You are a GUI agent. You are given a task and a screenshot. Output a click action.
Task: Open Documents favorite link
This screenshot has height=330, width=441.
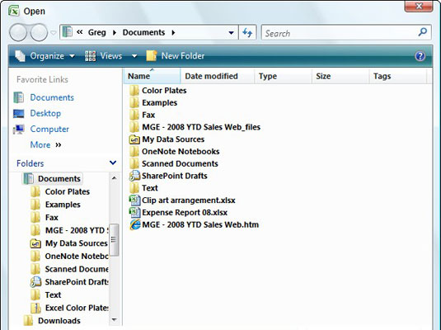point(52,97)
